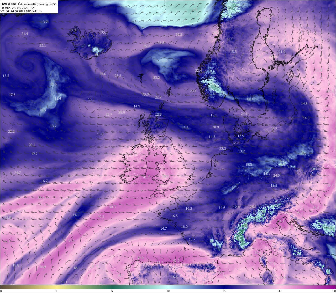Click the color scale label 5
336x293 pixels.
coord(112,291)
